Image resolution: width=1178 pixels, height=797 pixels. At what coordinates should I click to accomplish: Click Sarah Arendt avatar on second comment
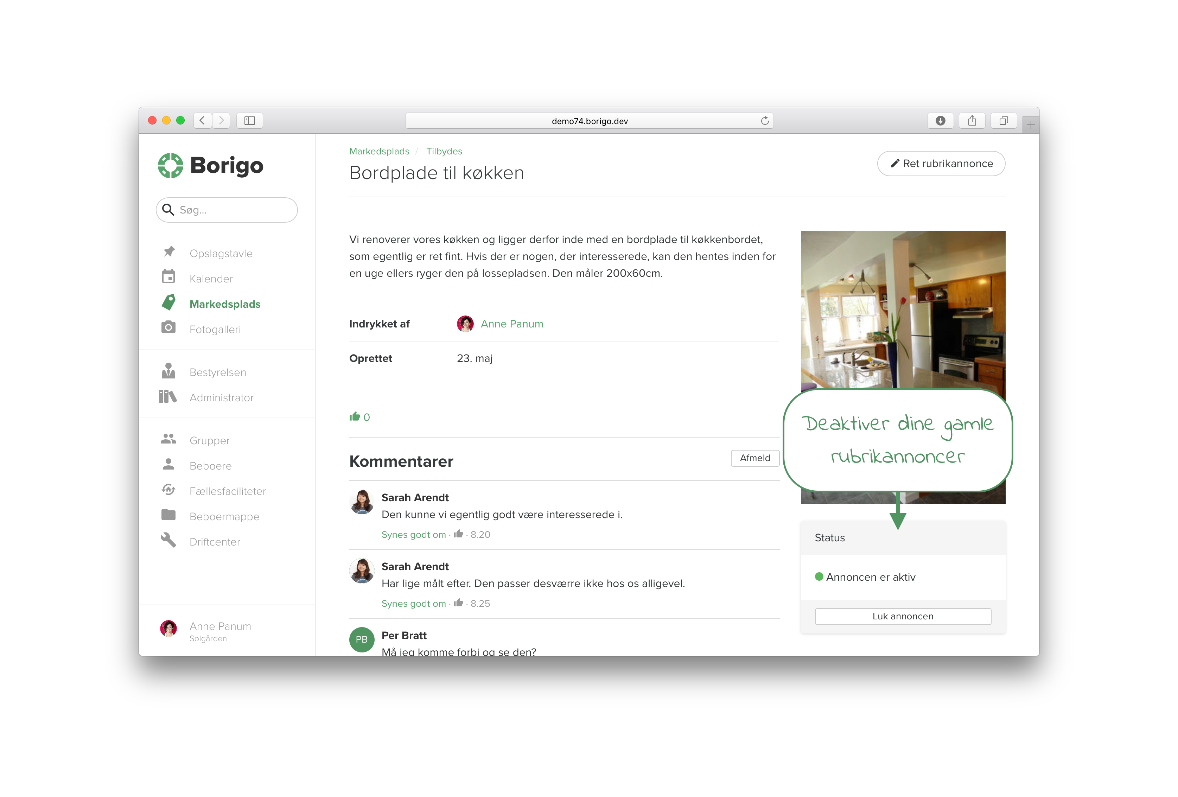coord(362,571)
